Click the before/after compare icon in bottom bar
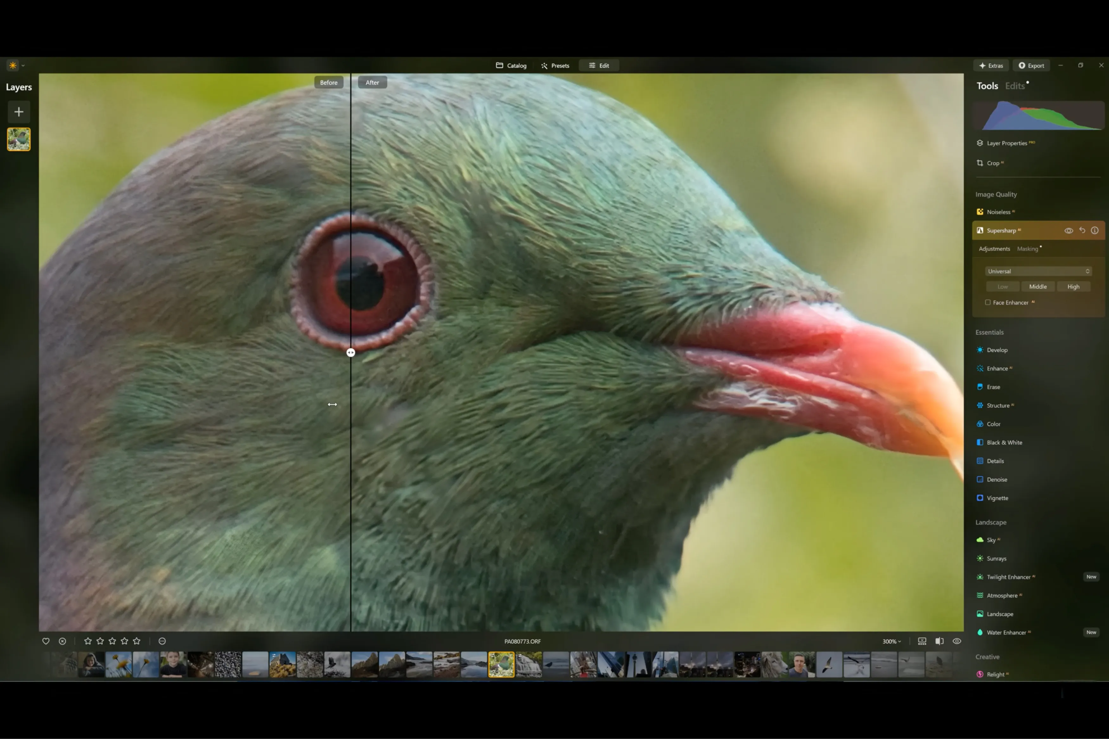Screen dimensions: 1109x739 939,641
